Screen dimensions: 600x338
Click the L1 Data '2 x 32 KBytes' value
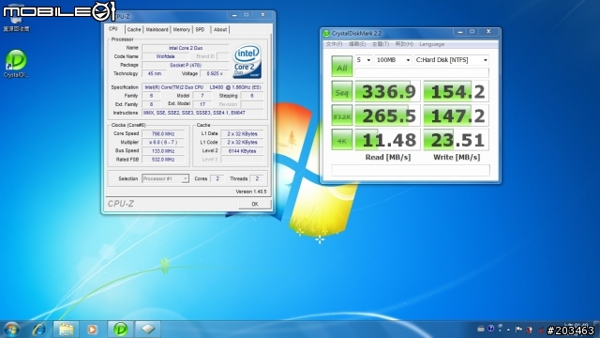coord(242,133)
